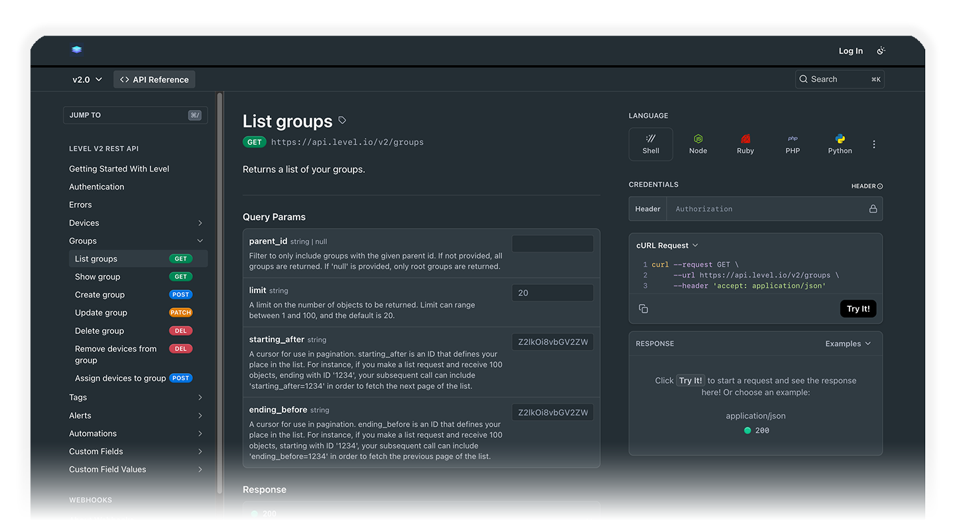Click the Try It! button

click(x=858, y=309)
